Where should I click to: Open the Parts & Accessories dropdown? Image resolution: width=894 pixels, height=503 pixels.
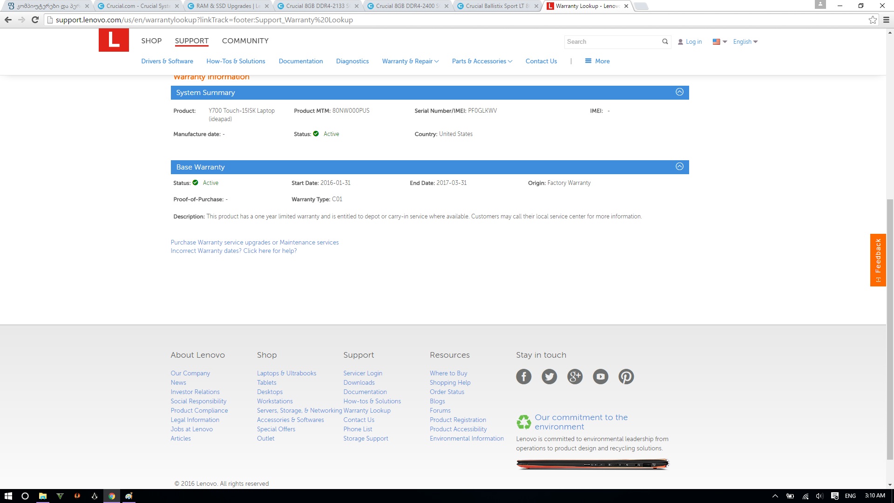(x=481, y=61)
